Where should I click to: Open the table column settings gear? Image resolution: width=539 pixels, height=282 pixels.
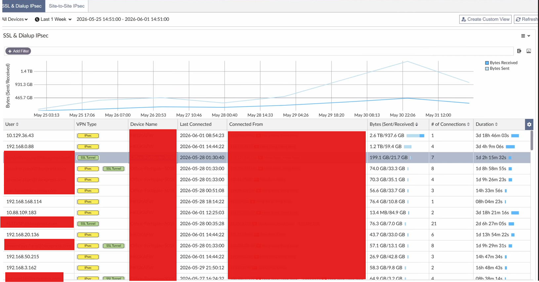tap(529, 124)
